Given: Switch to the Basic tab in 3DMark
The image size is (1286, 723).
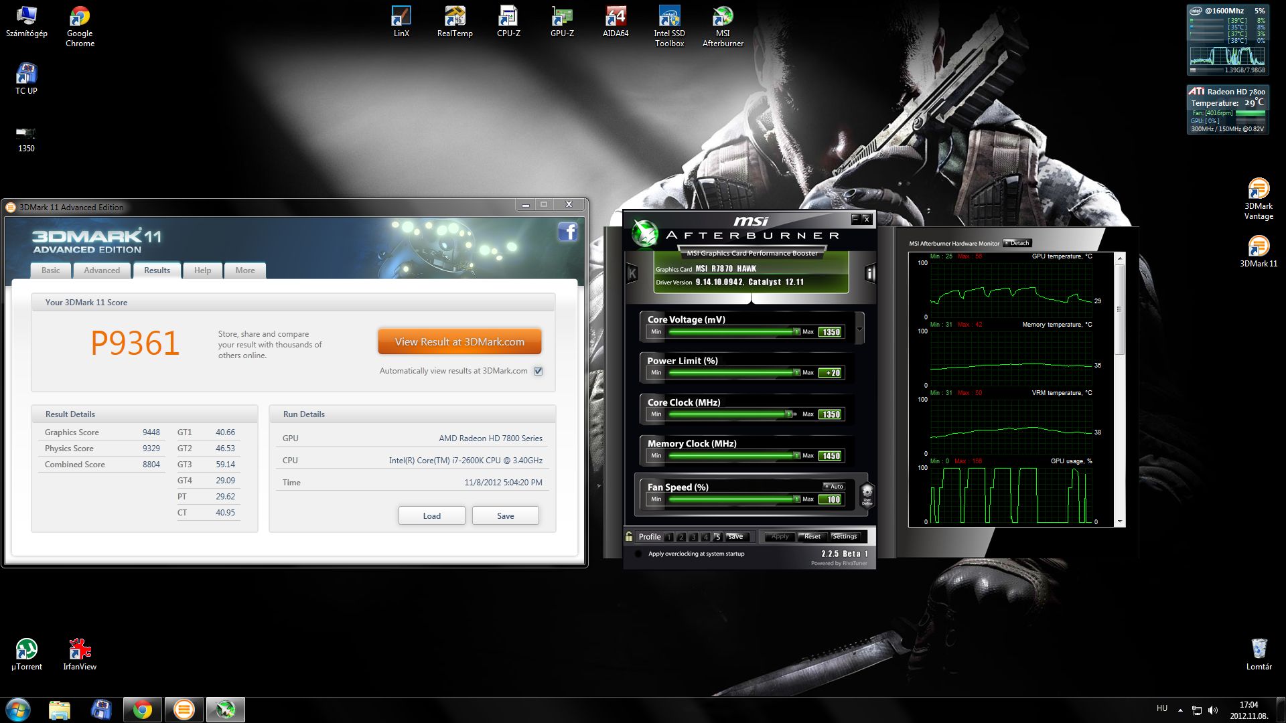Looking at the screenshot, I should point(51,270).
